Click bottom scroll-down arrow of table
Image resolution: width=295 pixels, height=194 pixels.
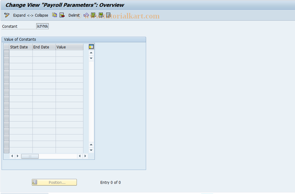pyautogui.click(x=91, y=150)
